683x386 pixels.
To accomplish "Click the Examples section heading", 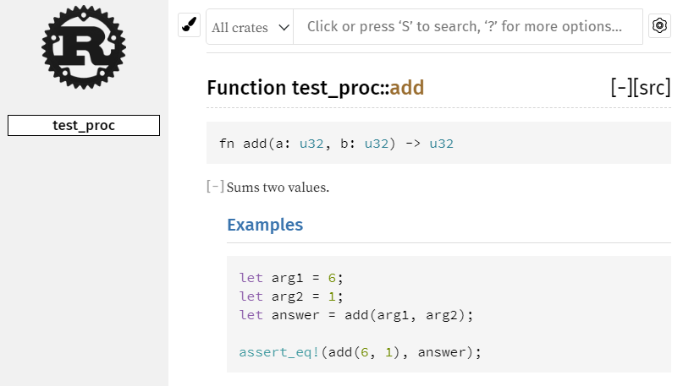I will 265,225.
